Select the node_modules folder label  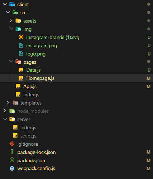tap(33, 111)
